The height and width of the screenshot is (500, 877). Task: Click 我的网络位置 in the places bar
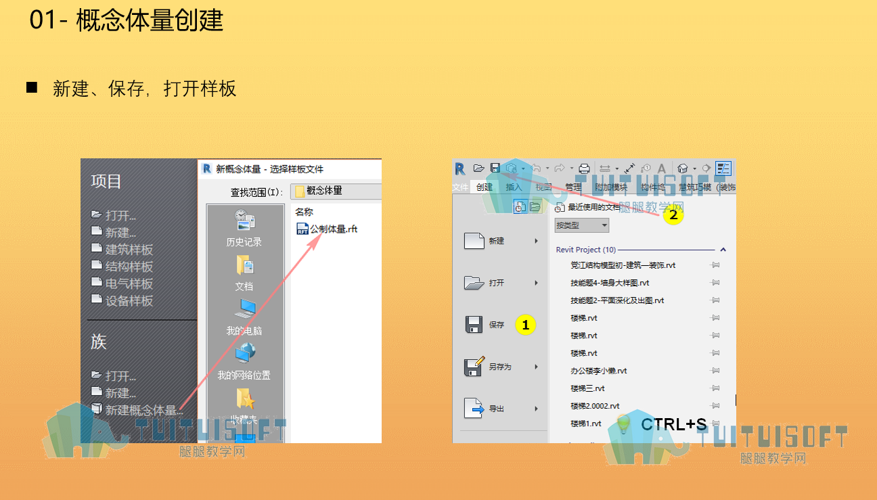coord(244,361)
